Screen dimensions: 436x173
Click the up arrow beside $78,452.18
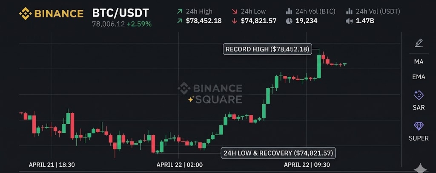(180, 21)
